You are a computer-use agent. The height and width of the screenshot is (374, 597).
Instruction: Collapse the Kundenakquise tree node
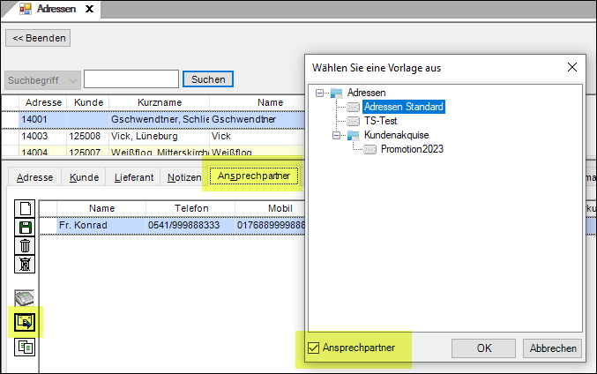click(337, 135)
